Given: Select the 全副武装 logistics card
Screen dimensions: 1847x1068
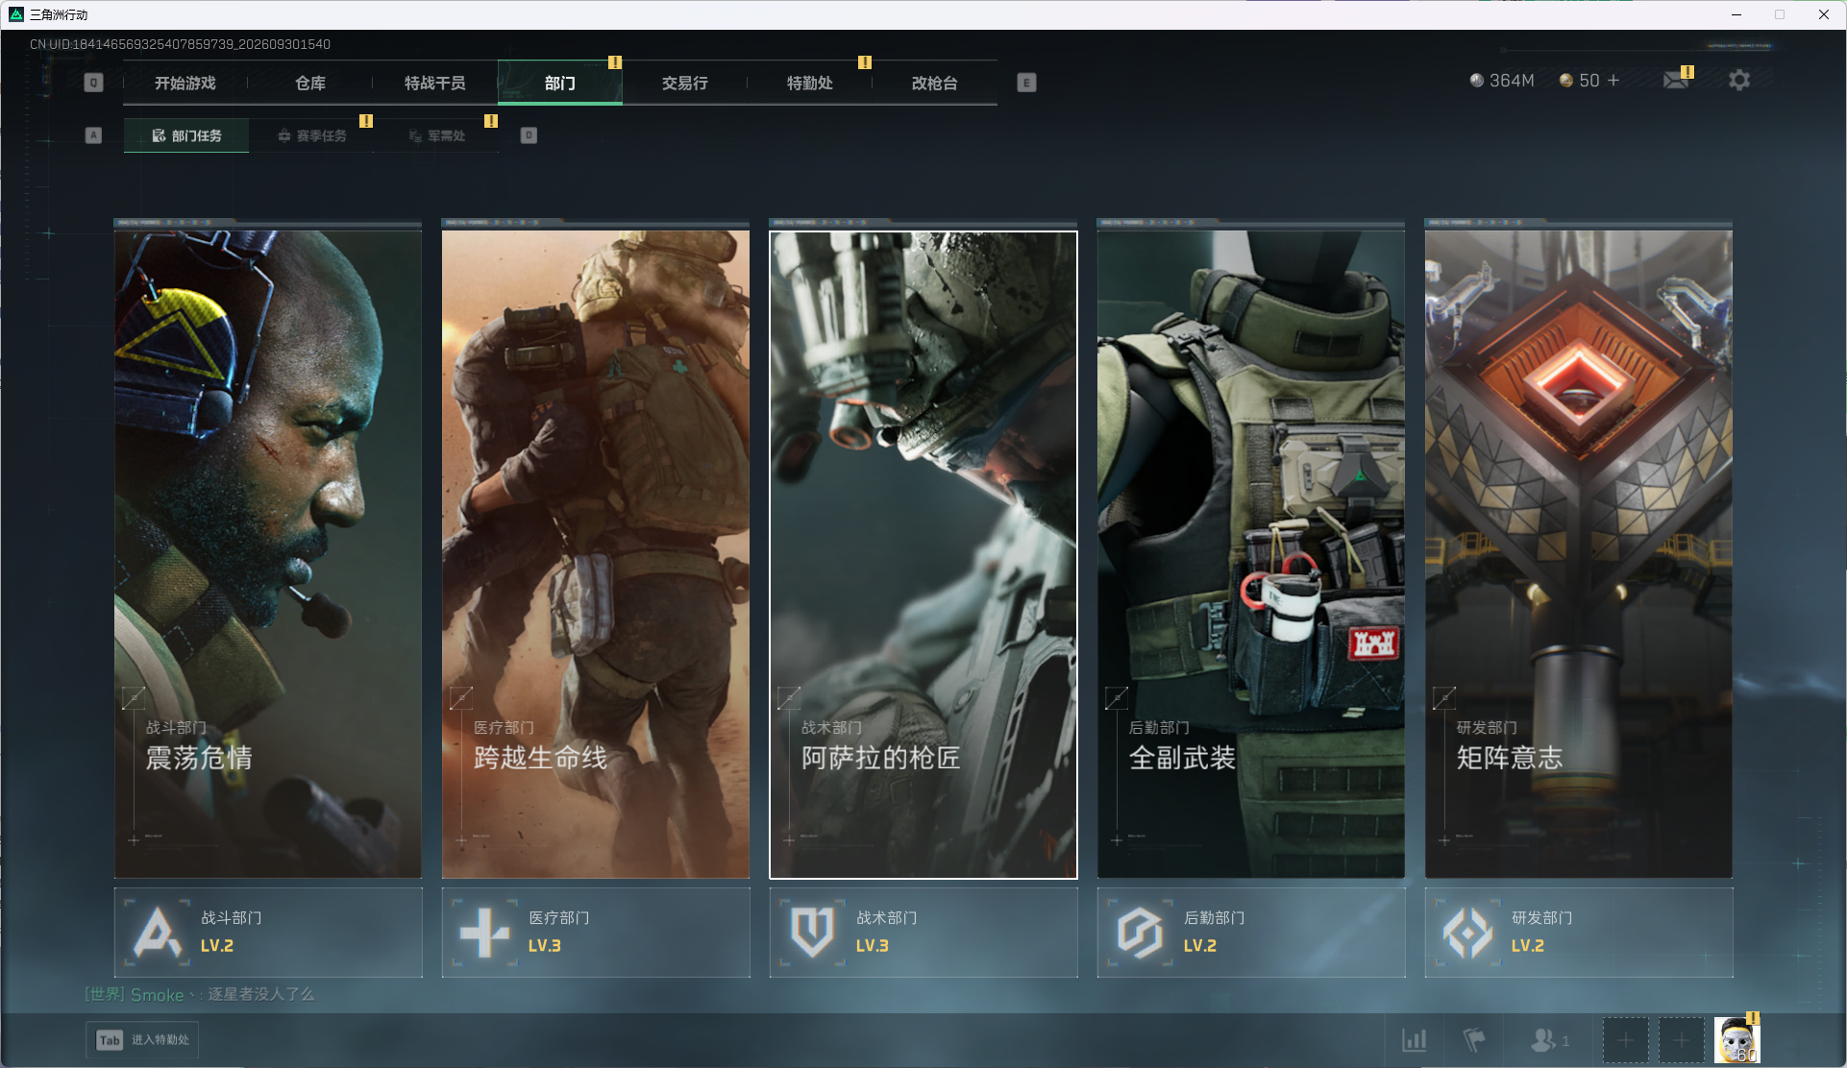Looking at the screenshot, I should (x=1251, y=554).
